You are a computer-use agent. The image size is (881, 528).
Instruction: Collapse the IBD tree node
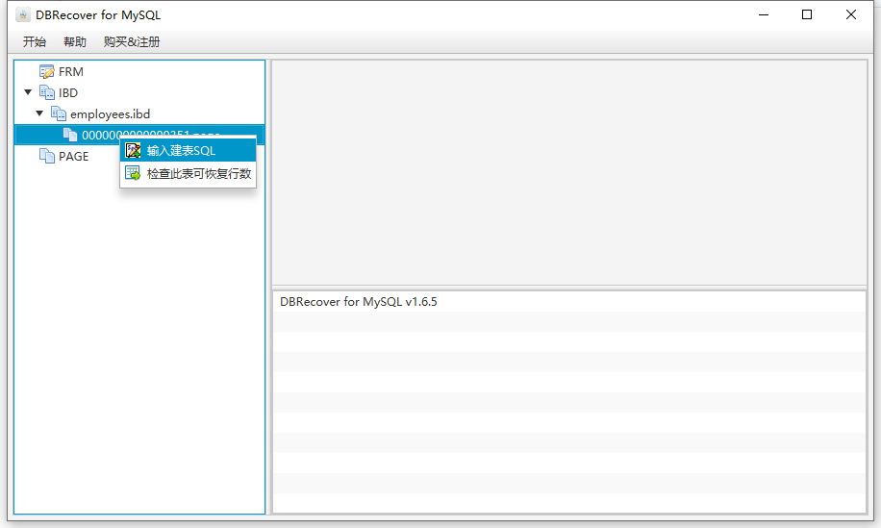(28, 92)
